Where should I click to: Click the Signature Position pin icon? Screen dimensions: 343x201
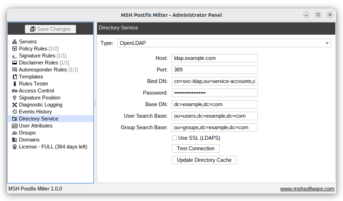pos(14,98)
